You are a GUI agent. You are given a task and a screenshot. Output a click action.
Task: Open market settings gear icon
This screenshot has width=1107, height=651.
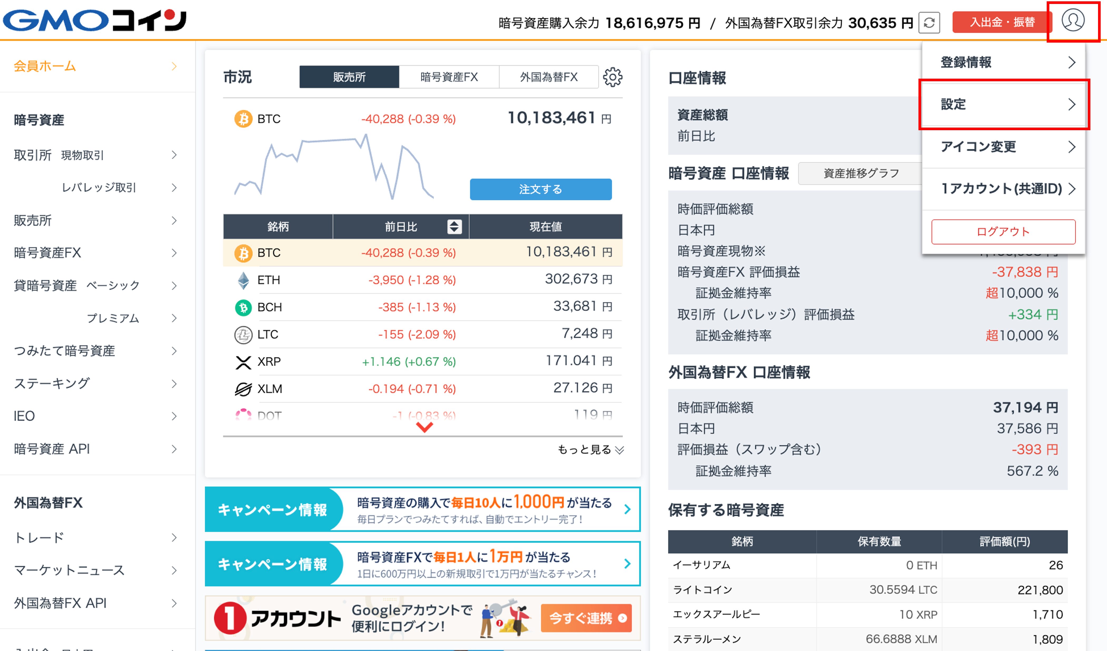click(x=612, y=77)
